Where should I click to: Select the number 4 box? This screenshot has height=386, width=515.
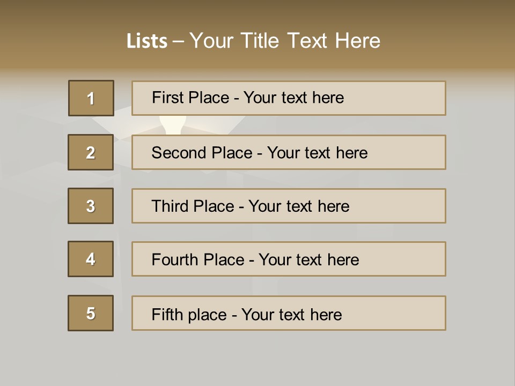coord(91,259)
